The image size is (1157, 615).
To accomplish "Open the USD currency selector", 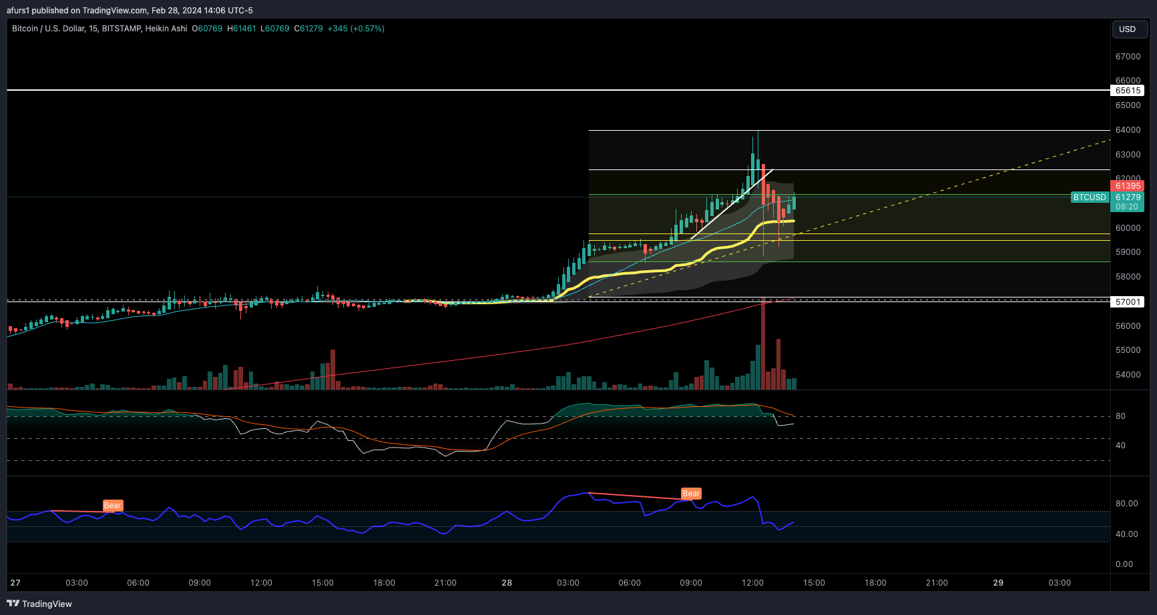I will 1129,29.
